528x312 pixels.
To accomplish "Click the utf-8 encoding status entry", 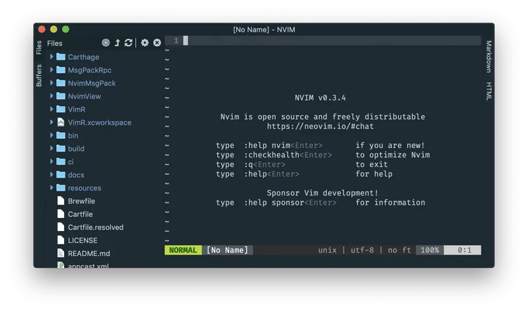I will 362,250.
